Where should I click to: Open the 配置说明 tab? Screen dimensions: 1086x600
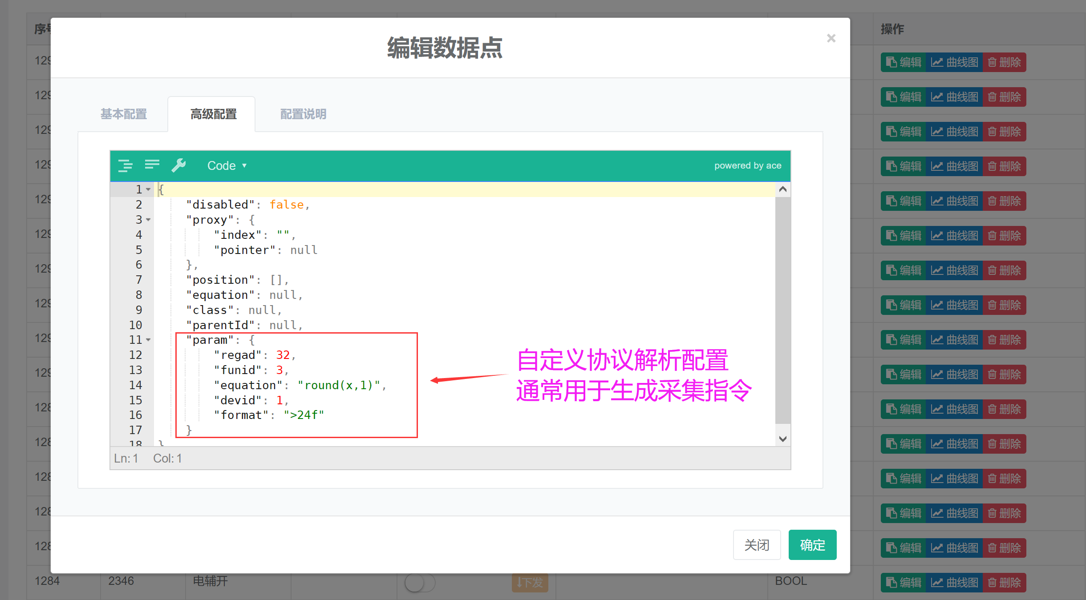tap(303, 114)
